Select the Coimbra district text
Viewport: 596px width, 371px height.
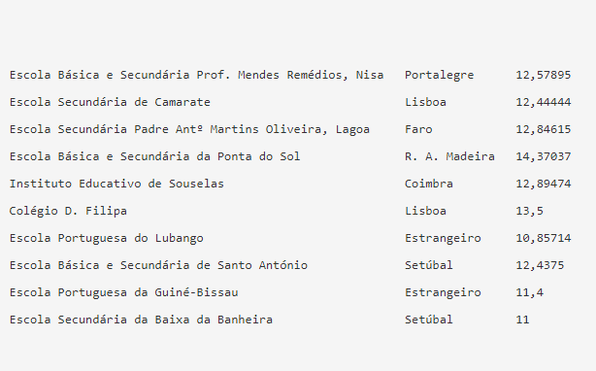pyautogui.click(x=429, y=184)
